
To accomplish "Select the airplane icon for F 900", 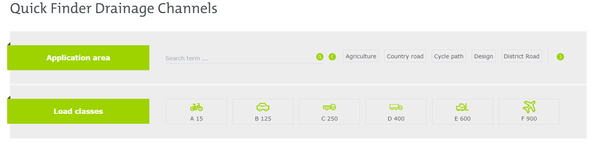I will 529,107.
